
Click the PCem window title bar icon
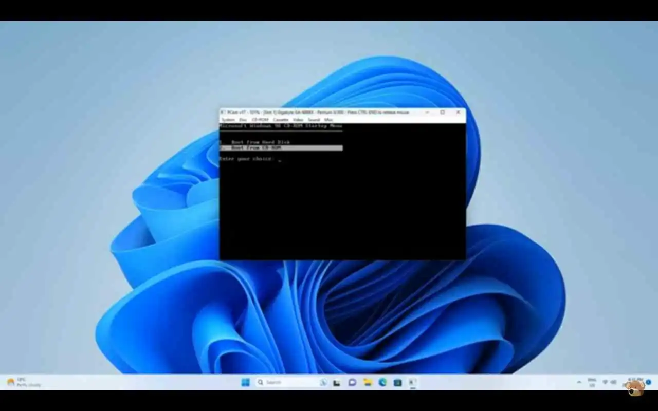[x=223, y=112]
